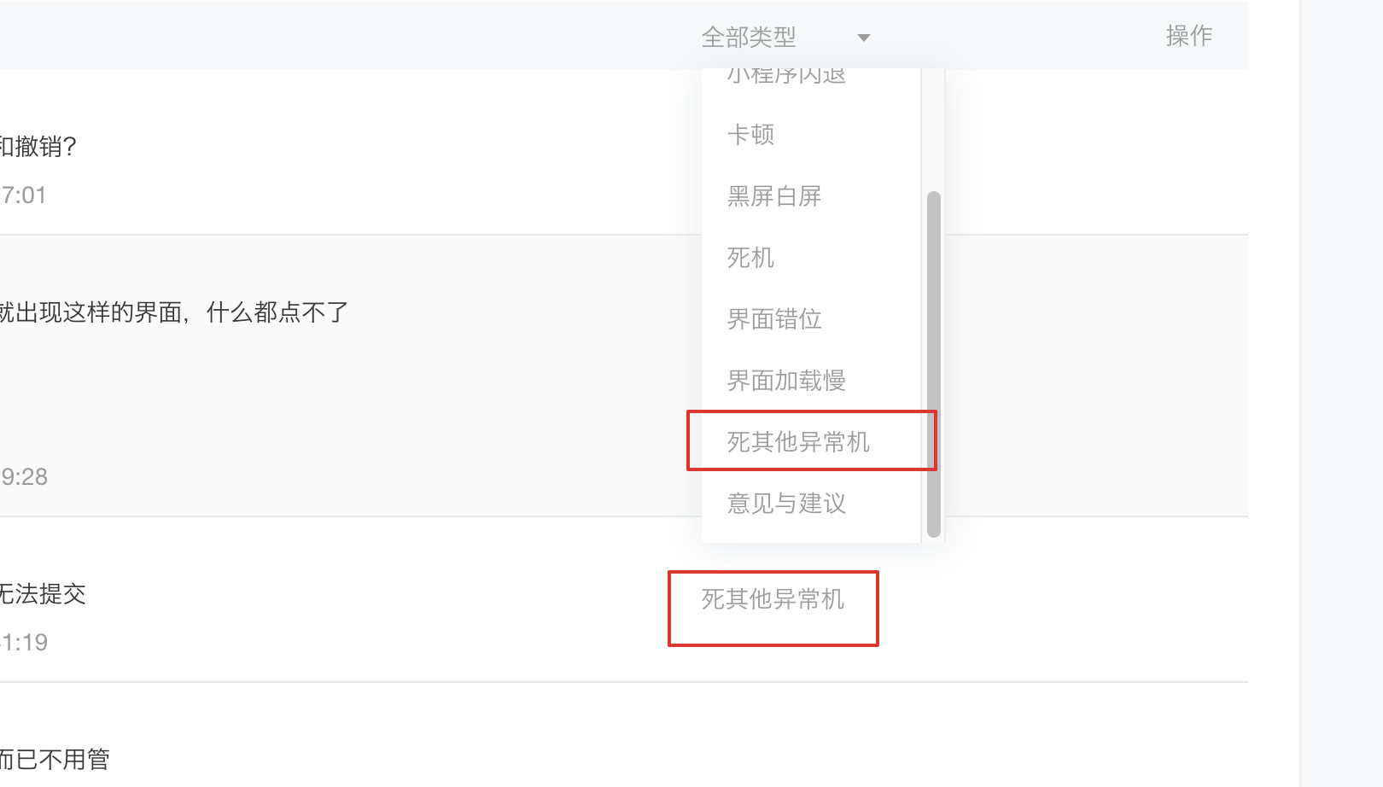1383x787 pixels.
Task: Open the feedback row ending in 撤销?
Action: click(38, 147)
